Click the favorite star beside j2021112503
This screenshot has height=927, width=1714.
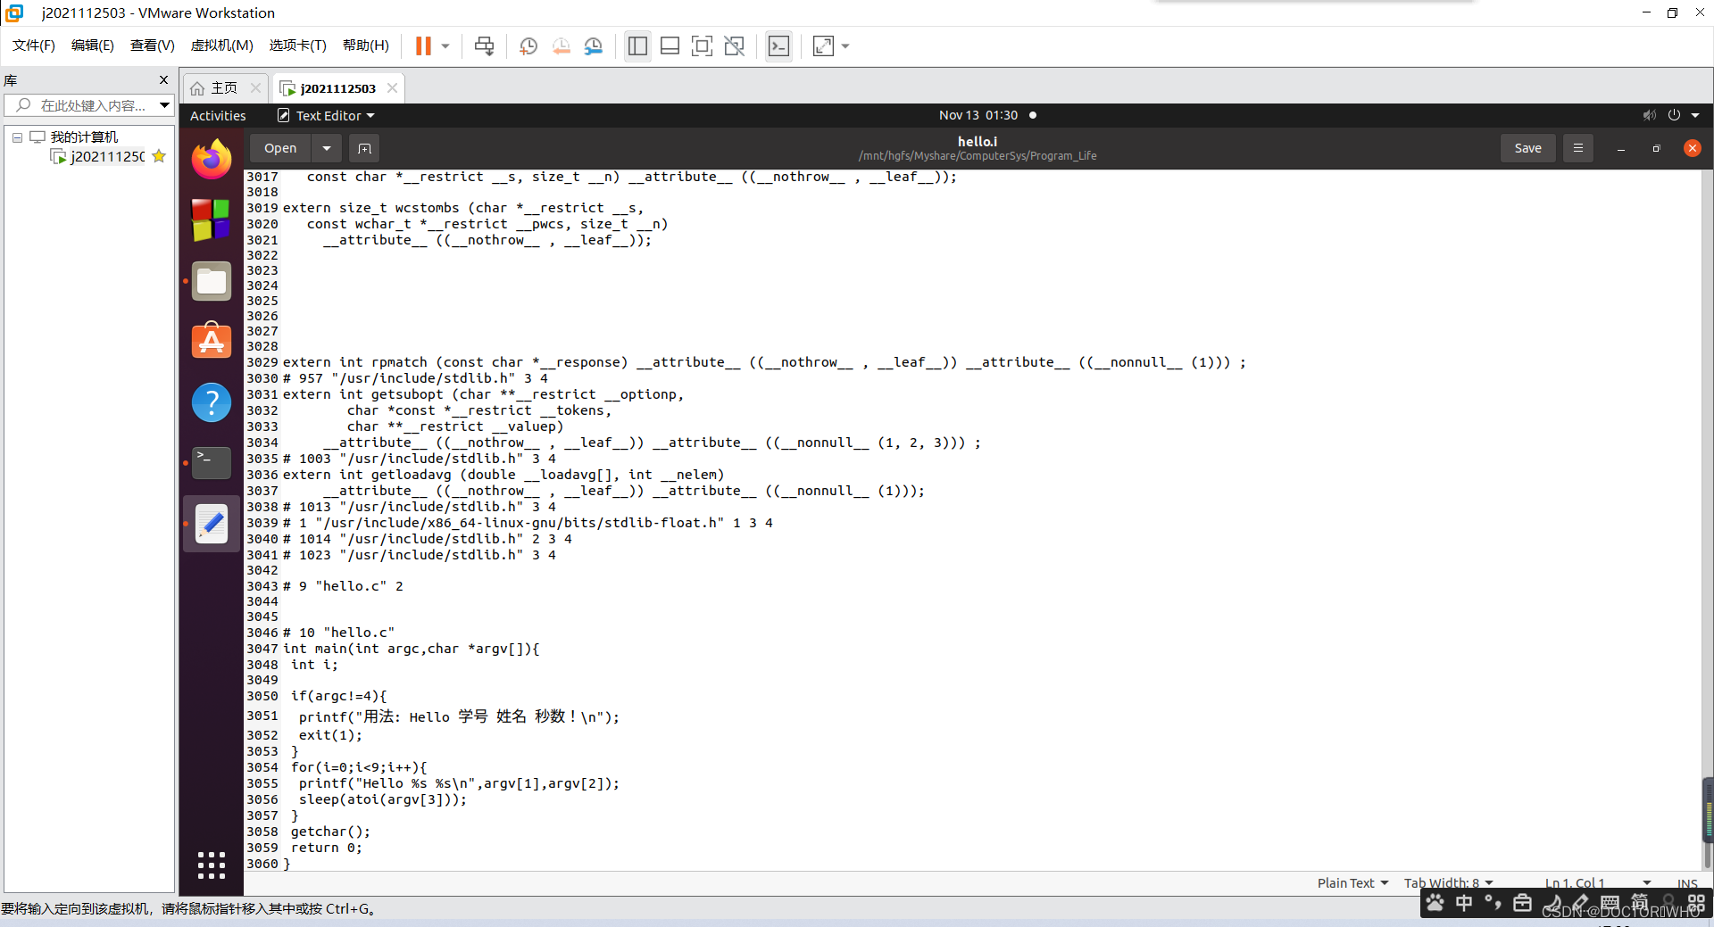click(159, 156)
